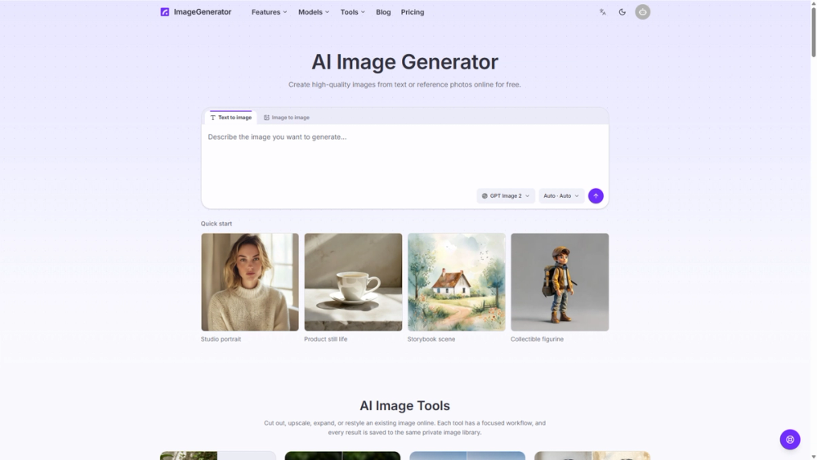The height and width of the screenshot is (460, 817).
Task: Open the Auto · Auto size dropdown
Action: click(x=561, y=196)
